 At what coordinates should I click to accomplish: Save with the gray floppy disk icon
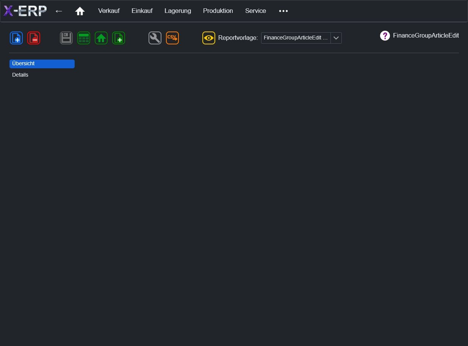click(66, 38)
